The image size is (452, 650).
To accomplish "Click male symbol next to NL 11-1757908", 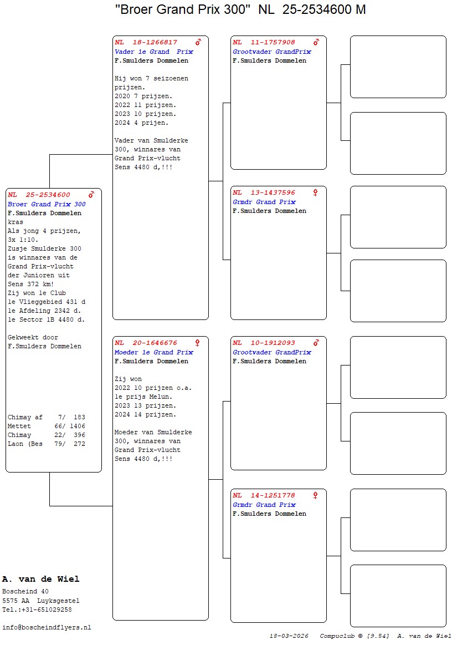I will pos(316,42).
